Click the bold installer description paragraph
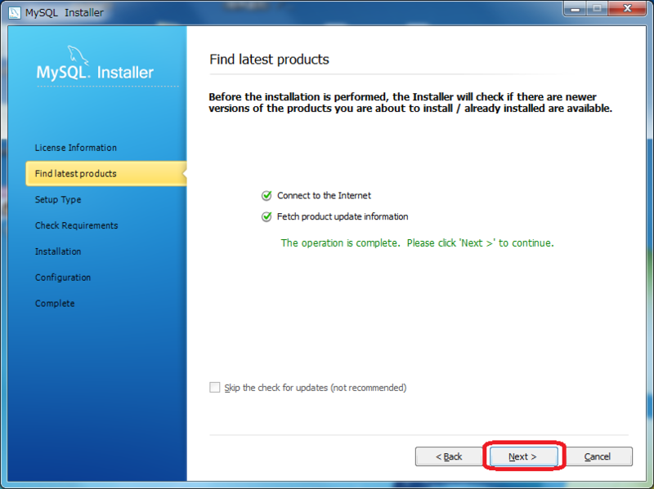 point(410,103)
